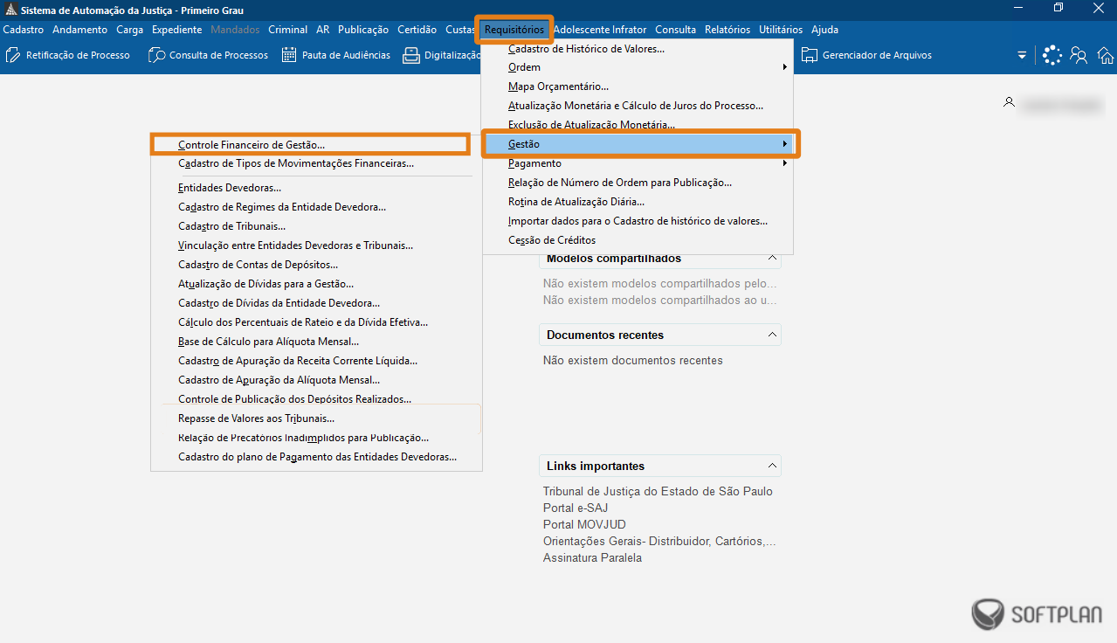The image size is (1117, 643).
Task: Select Atualização de Dívidas para a Gestão
Action: click(x=316, y=284)
